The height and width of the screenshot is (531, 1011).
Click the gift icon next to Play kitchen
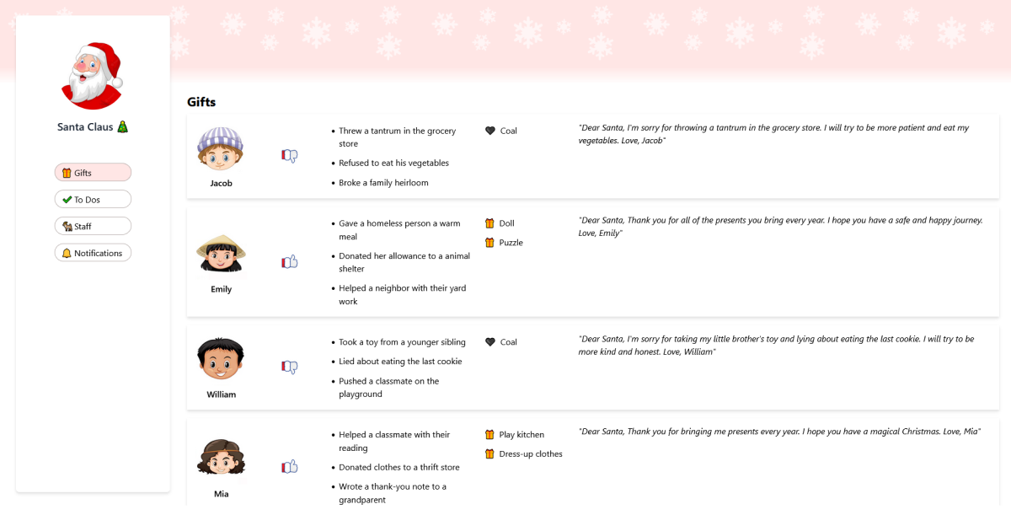489,435
